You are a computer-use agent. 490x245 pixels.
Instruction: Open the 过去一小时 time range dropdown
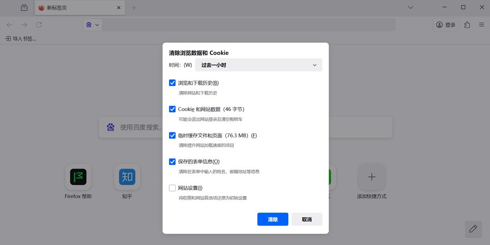tap(258, 65)
